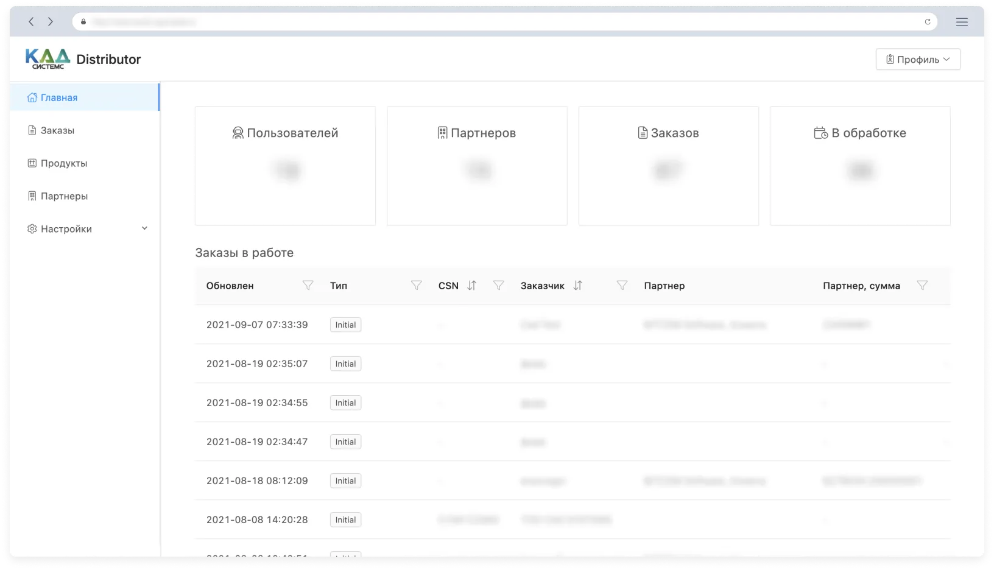Open the Продукты page
The width and height of the screenshot is (994, 570).
coord(64,163)
